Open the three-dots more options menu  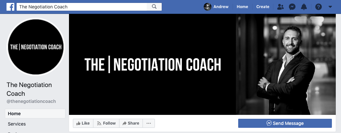pos(148,123)
